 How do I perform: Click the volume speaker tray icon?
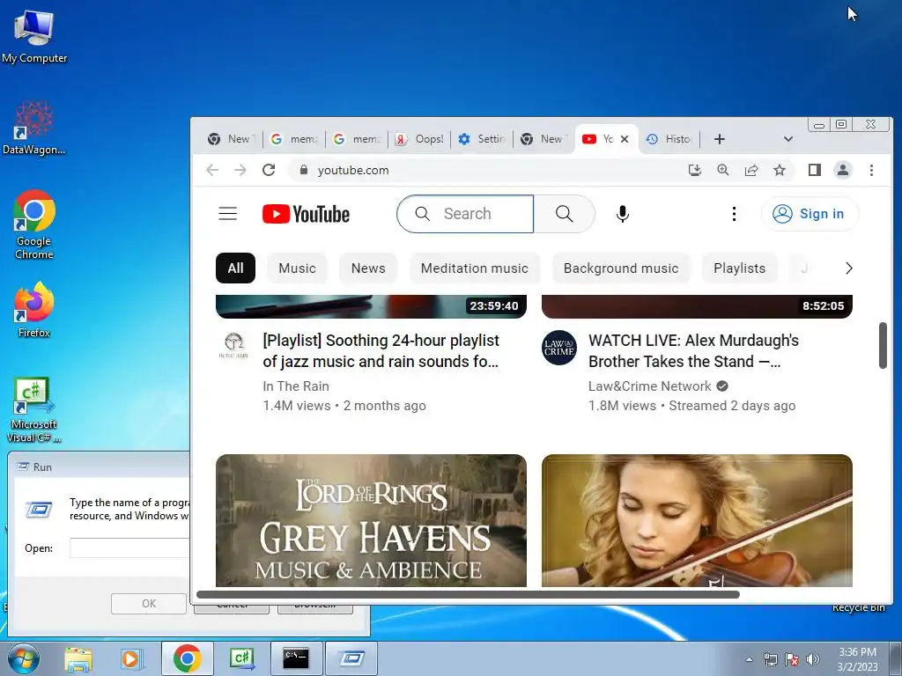[813, 659]
